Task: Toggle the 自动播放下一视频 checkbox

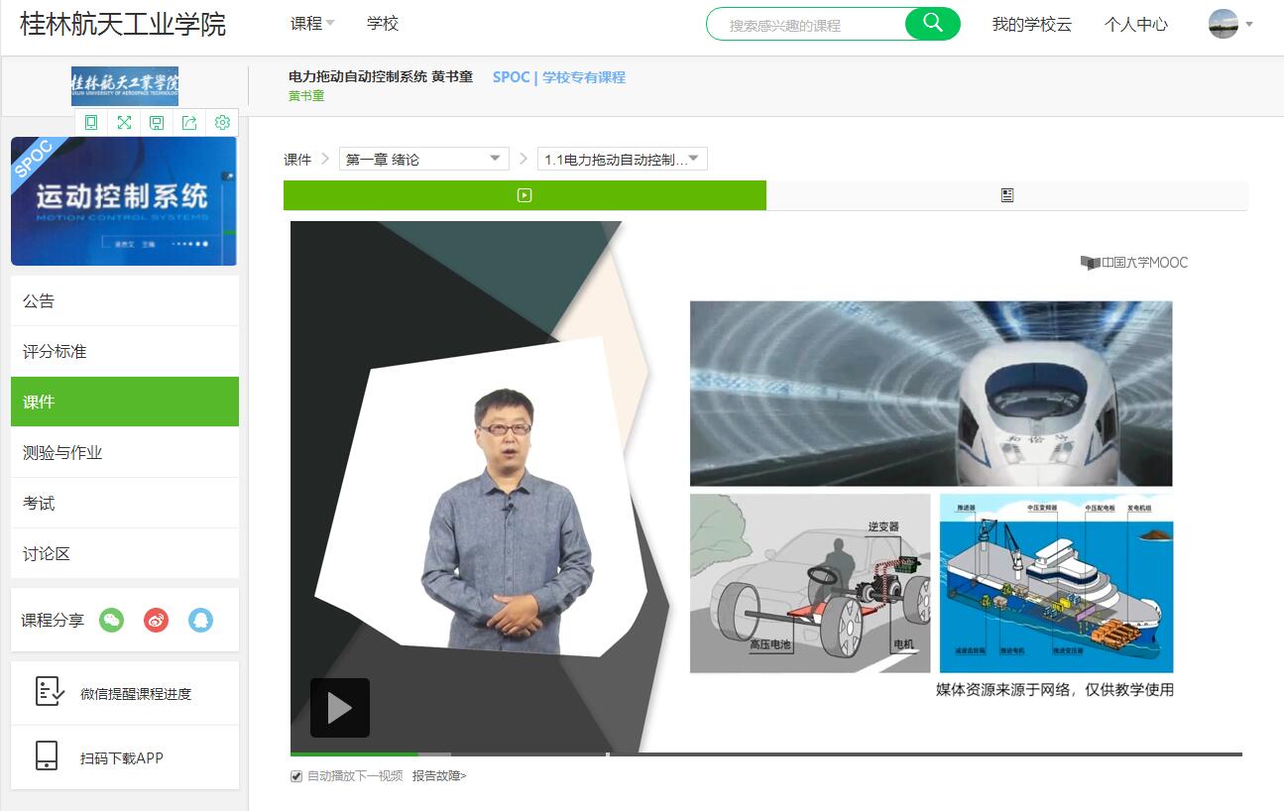Action: pos(296,776)
